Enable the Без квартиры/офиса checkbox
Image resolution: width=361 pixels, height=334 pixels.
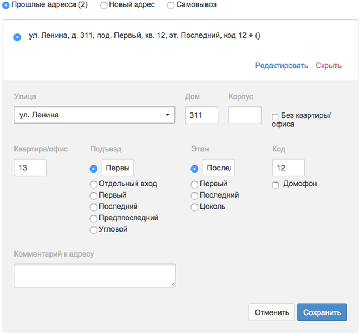click(275, 116)
